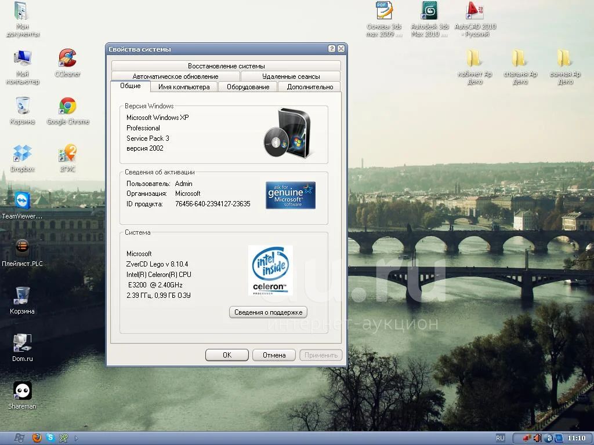The height and width of the screenshot is (445, 594).
Task: Switch to the Восстановление системы tab
Action: pos(226,66)
